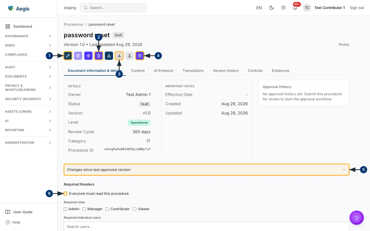The image size is (370, 231).
Task: Click the TC user avatar
Action: (x=307, y=8)
